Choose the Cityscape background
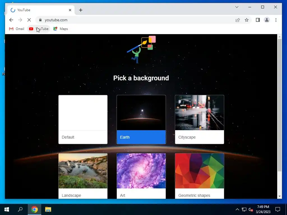Viewport: 287px width, 215px height. [200, 119]
